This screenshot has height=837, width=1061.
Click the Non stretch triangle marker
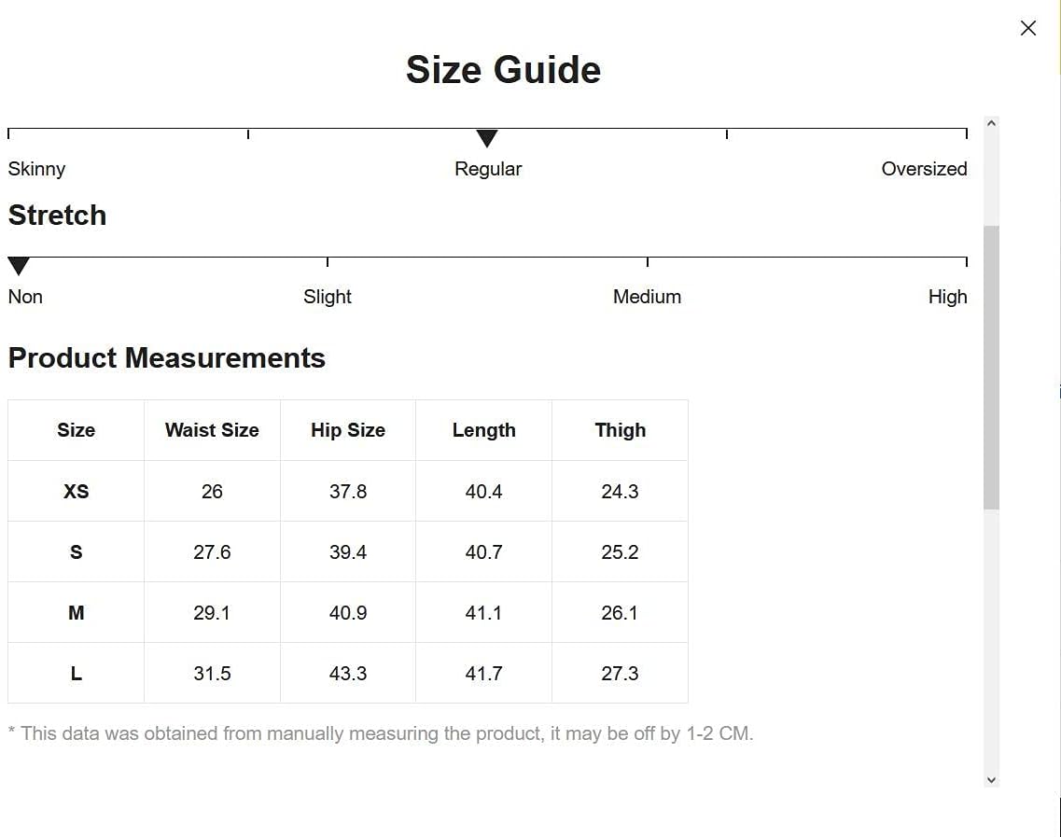[19, 266]
